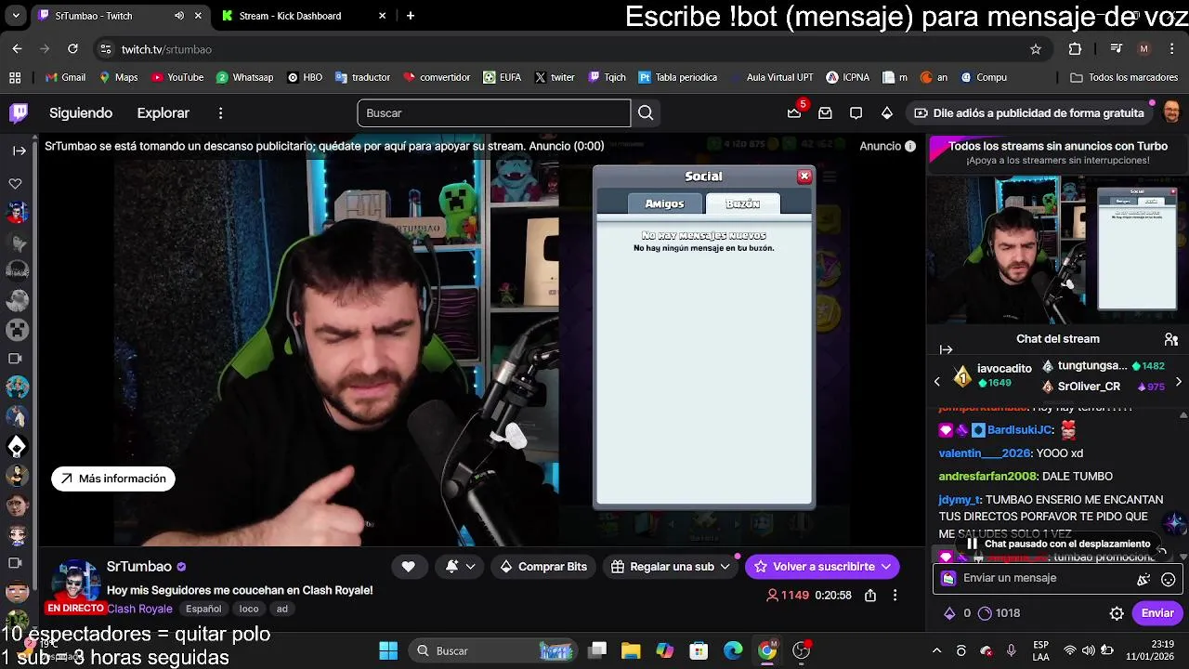Open SrTumbao channel name link

point(139,567)
